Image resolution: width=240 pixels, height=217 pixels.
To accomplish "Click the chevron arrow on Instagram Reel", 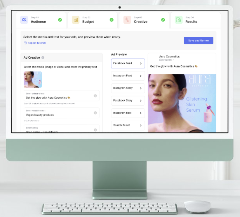I will click(141, 113).
